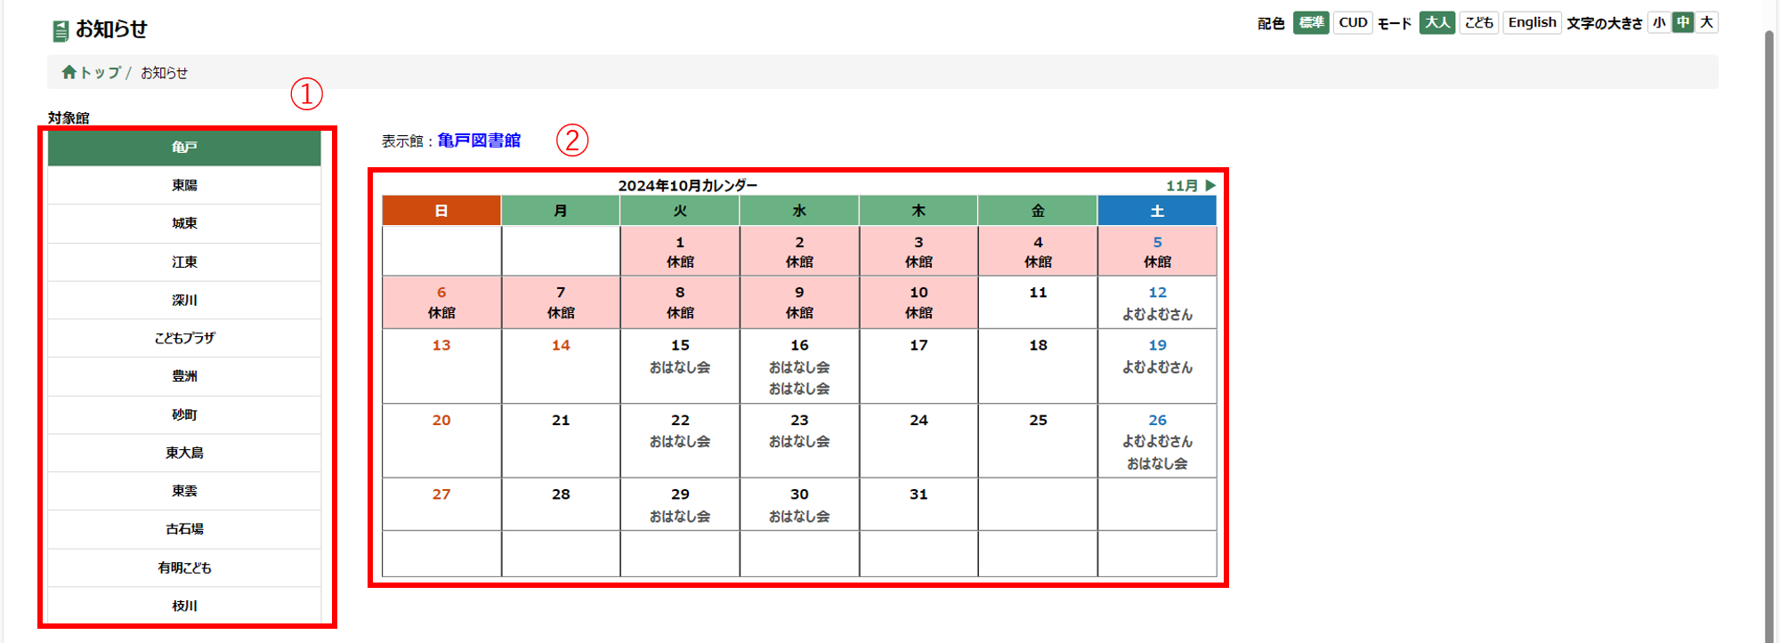
Task: Click トップ breadcrumb link
Action: coord(100,73)
